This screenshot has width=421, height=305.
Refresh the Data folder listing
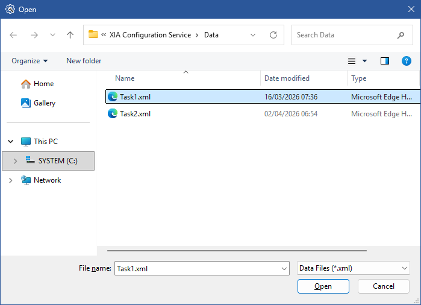pyautogui.click(x=273, y=35)
